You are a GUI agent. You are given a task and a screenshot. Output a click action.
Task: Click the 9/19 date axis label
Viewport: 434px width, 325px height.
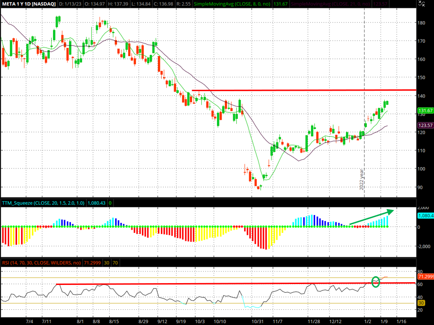point(181,321)
